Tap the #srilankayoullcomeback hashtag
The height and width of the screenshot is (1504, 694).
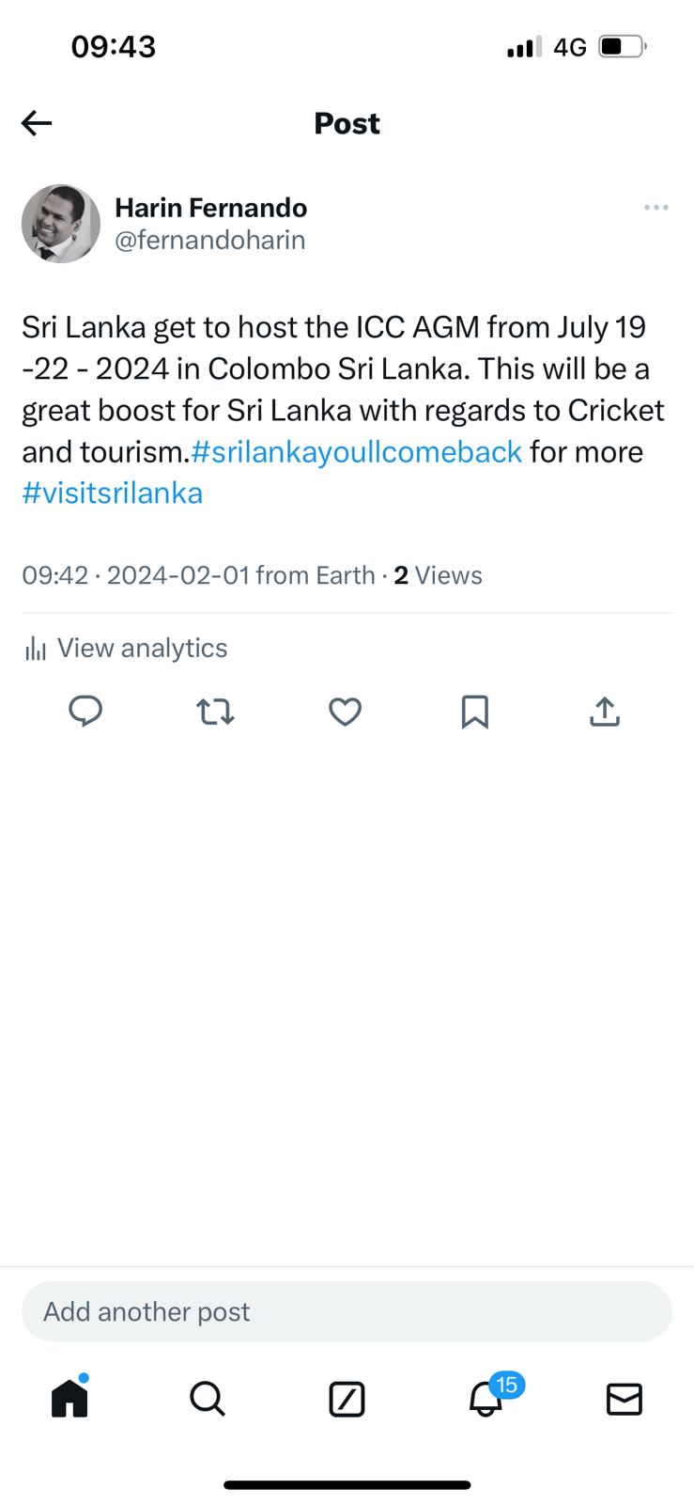pos(357,451)
